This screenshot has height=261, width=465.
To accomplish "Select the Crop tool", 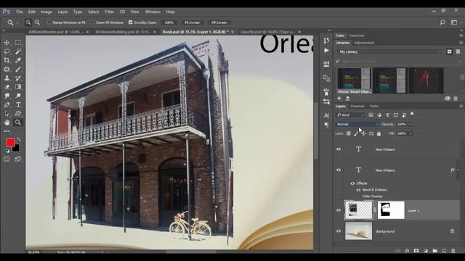I will pos(7,60).
